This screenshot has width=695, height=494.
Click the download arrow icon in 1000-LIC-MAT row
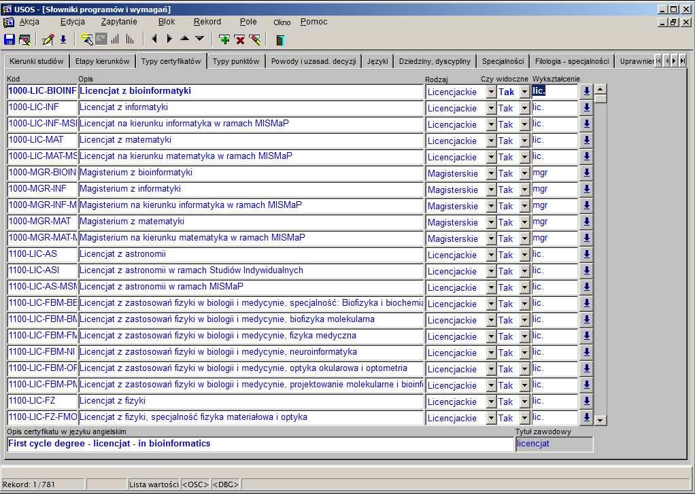coord(586,141)
